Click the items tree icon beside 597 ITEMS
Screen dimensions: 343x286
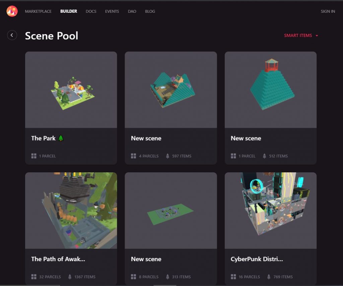click(x=167, y=156)
